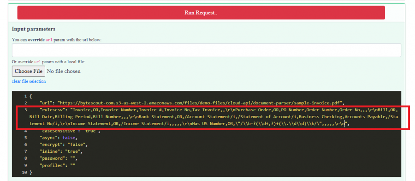
Task: Place cursor in the empty profiles value
Action: 72,165
